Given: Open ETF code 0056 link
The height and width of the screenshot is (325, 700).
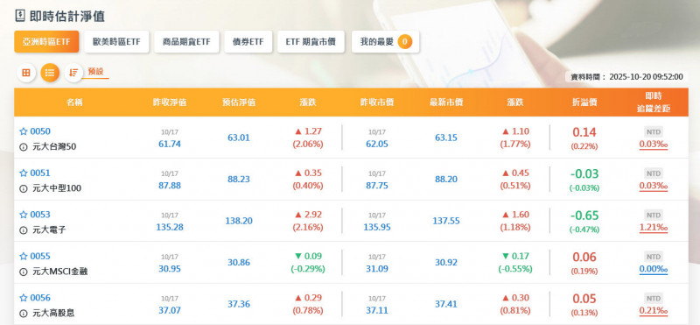Looking at the screenshot, I should pyautogui.click(x=40, y=298).
